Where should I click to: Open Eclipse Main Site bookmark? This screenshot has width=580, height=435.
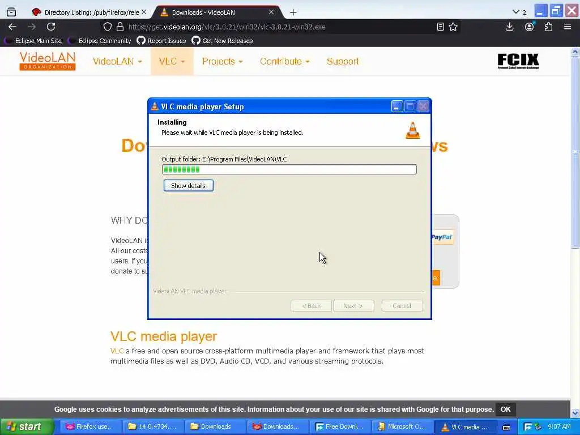pos(34,41)
